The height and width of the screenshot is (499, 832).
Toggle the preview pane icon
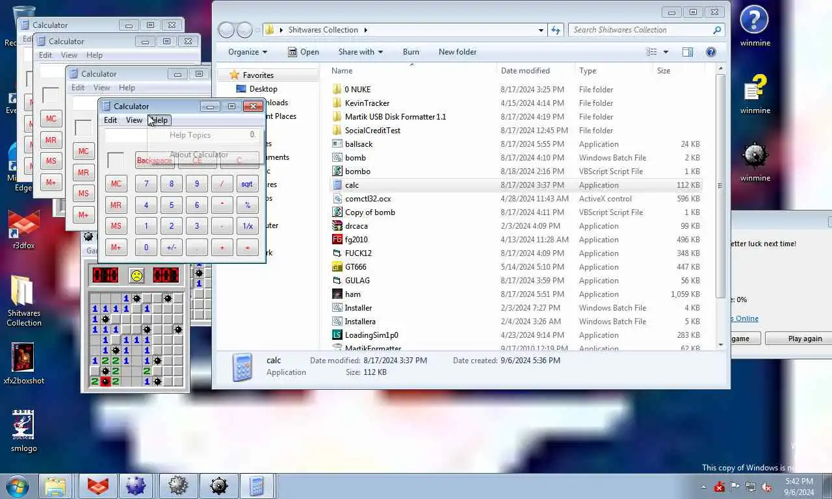(688, 52)
